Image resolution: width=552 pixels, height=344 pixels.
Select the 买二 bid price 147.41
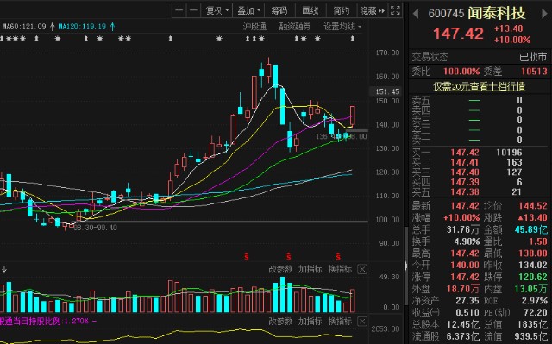465,162
